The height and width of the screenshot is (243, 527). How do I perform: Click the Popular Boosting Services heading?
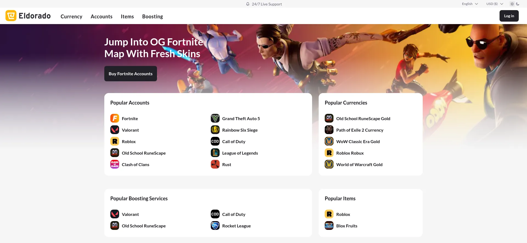139,198
